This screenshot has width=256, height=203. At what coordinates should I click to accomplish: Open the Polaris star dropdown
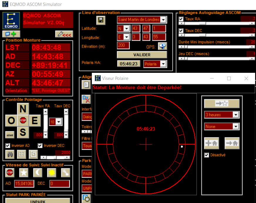[163, 64]
